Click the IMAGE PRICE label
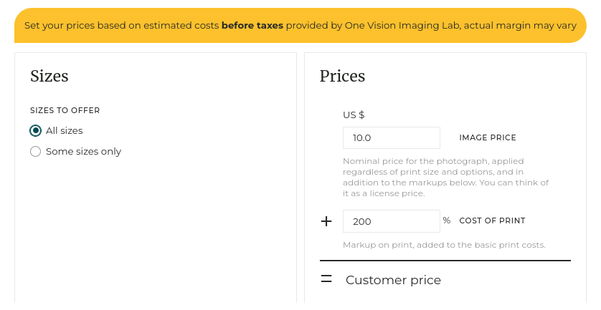 tap(488, 137)
